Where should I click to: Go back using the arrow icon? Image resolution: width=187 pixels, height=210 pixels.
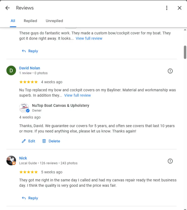tap(7, 8)
